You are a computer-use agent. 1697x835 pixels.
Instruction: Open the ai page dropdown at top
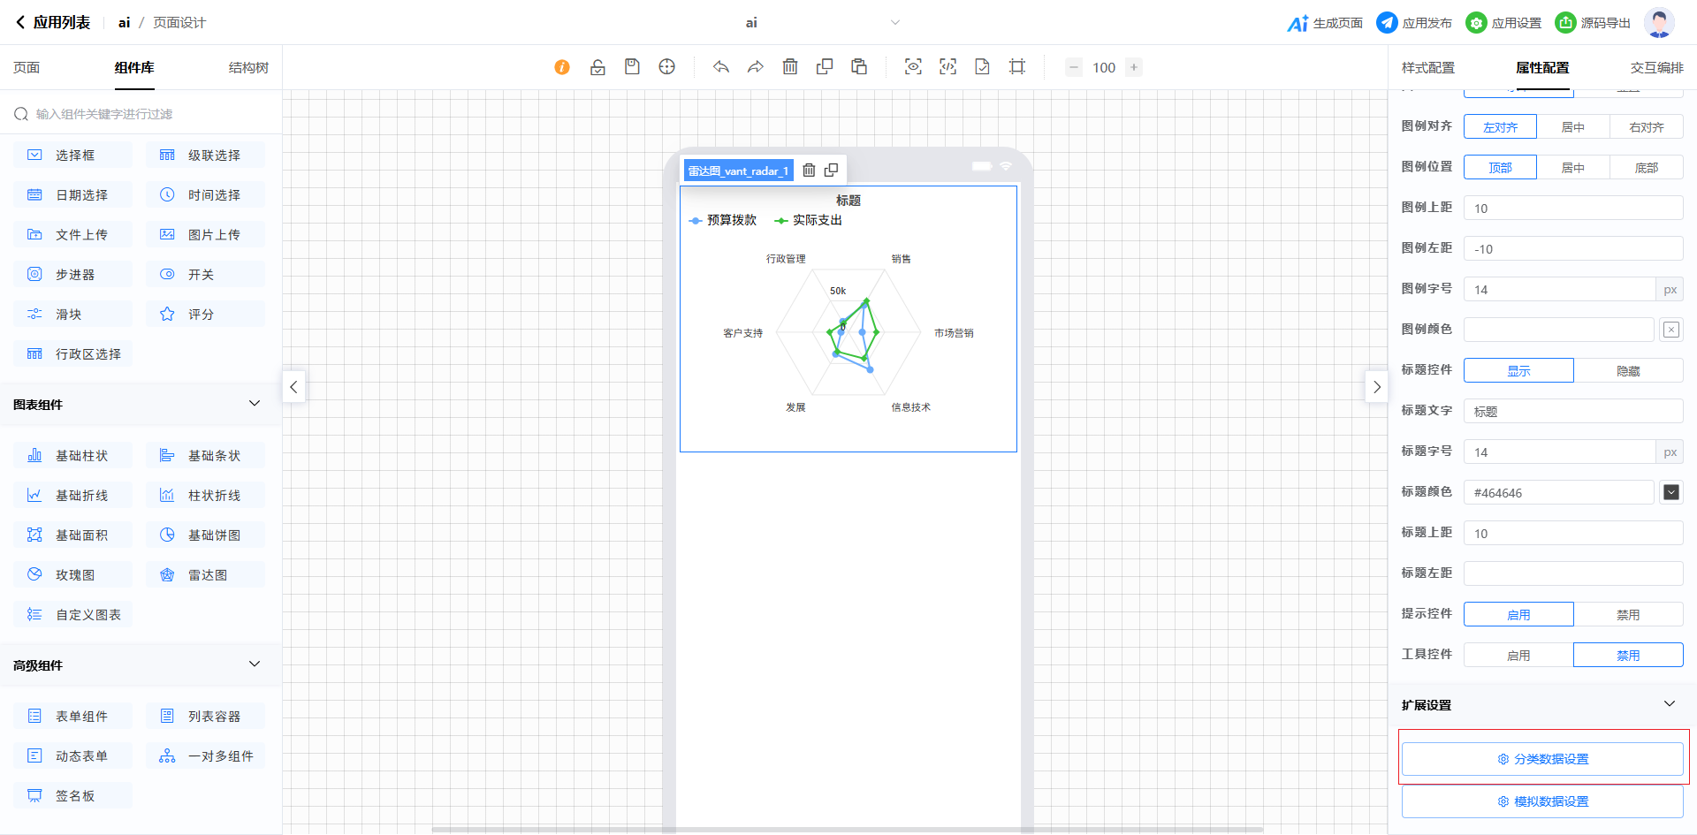894,23
